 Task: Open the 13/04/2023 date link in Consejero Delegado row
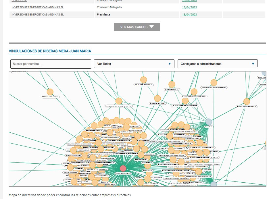click(x=189, y=7)
